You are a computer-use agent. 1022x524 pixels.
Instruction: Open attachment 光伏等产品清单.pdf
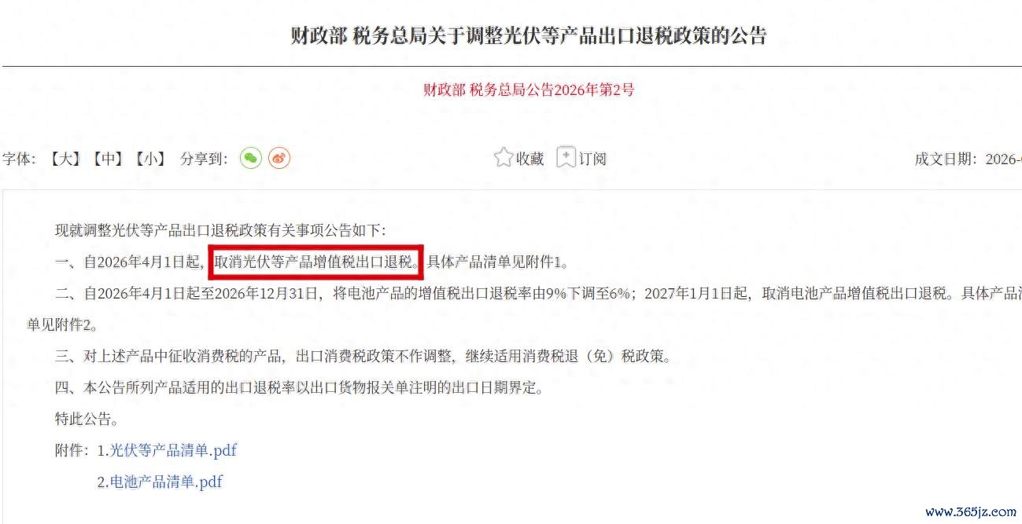(173, 451)
